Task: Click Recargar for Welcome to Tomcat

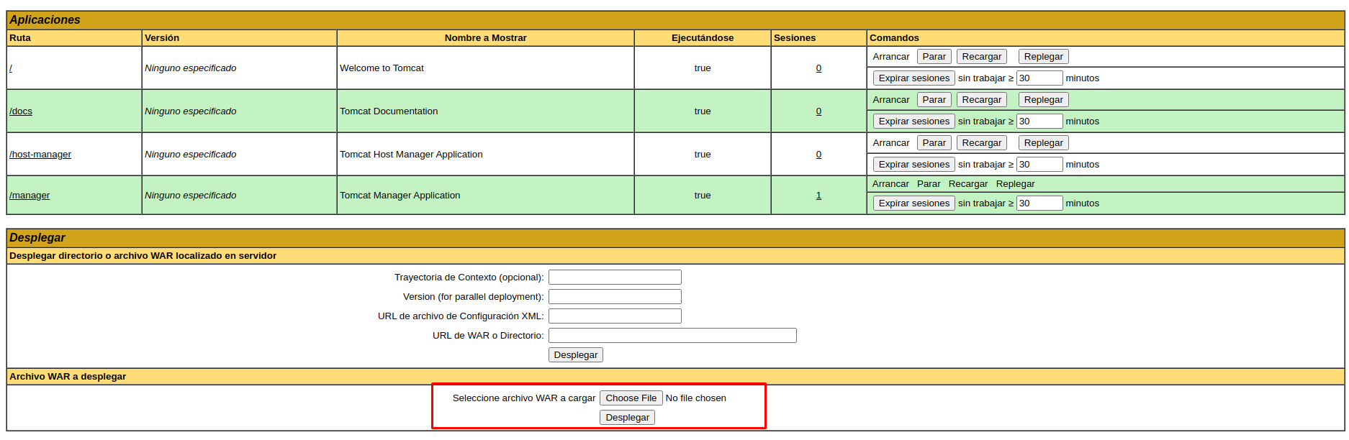Action: click(982, 57)
